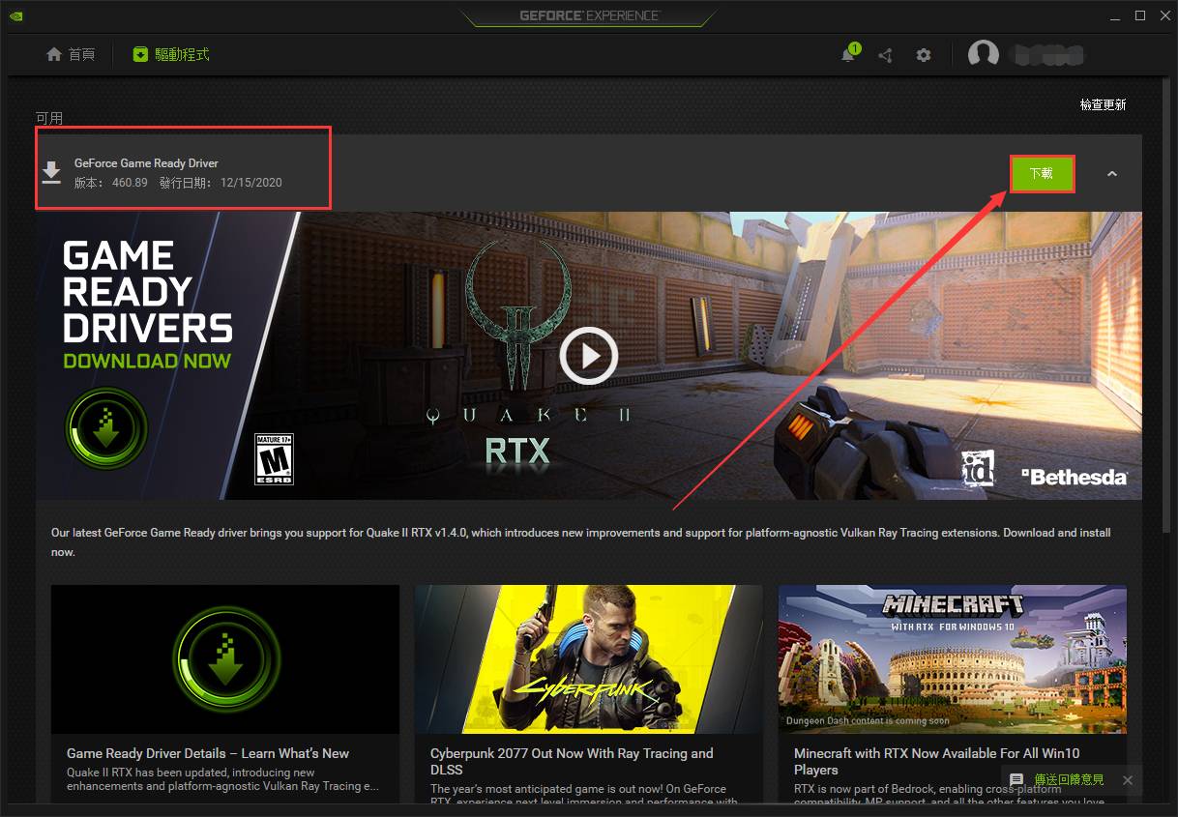The width and height of the screenshot is (1178, 817).
Task: Click the 'GeForce Game Ready Driver' title text
Action: pyautogui.click(x=146, y=163)
